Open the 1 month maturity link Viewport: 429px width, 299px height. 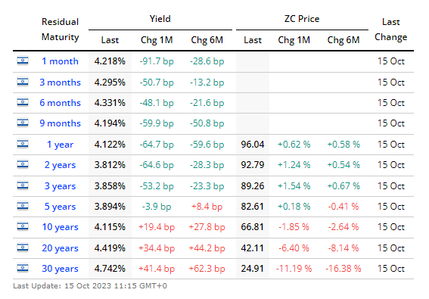[61, 61]
